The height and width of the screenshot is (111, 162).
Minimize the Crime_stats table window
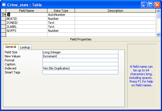[144, 5]
